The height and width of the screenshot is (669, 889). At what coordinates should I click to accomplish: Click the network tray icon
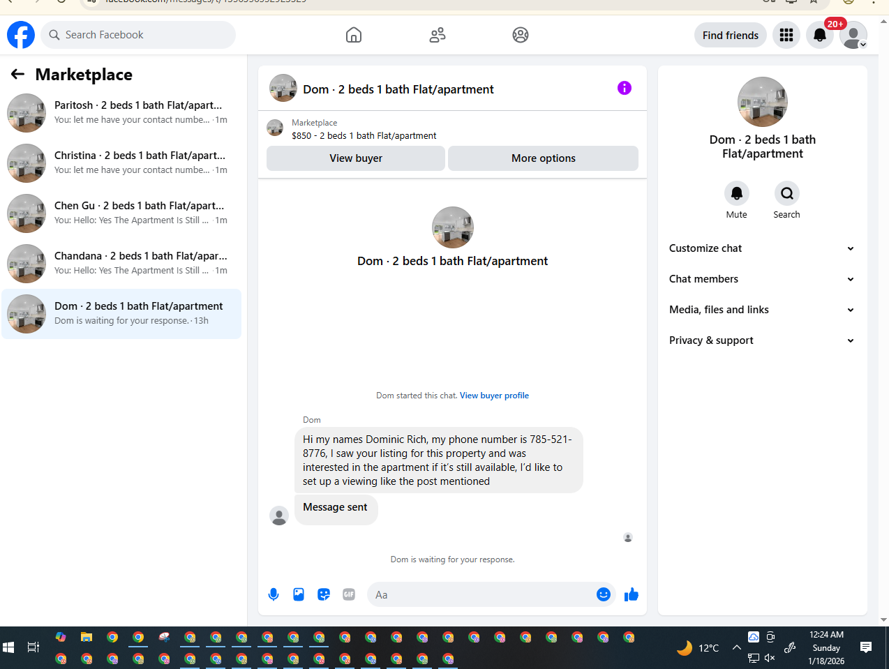coord(754,658)
